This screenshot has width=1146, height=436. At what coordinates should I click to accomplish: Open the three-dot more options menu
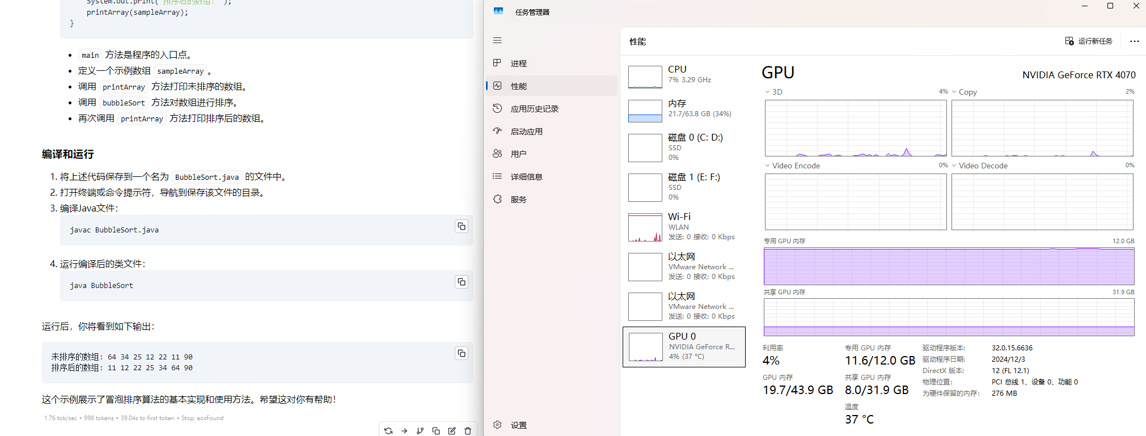[x=1134, y=41]
